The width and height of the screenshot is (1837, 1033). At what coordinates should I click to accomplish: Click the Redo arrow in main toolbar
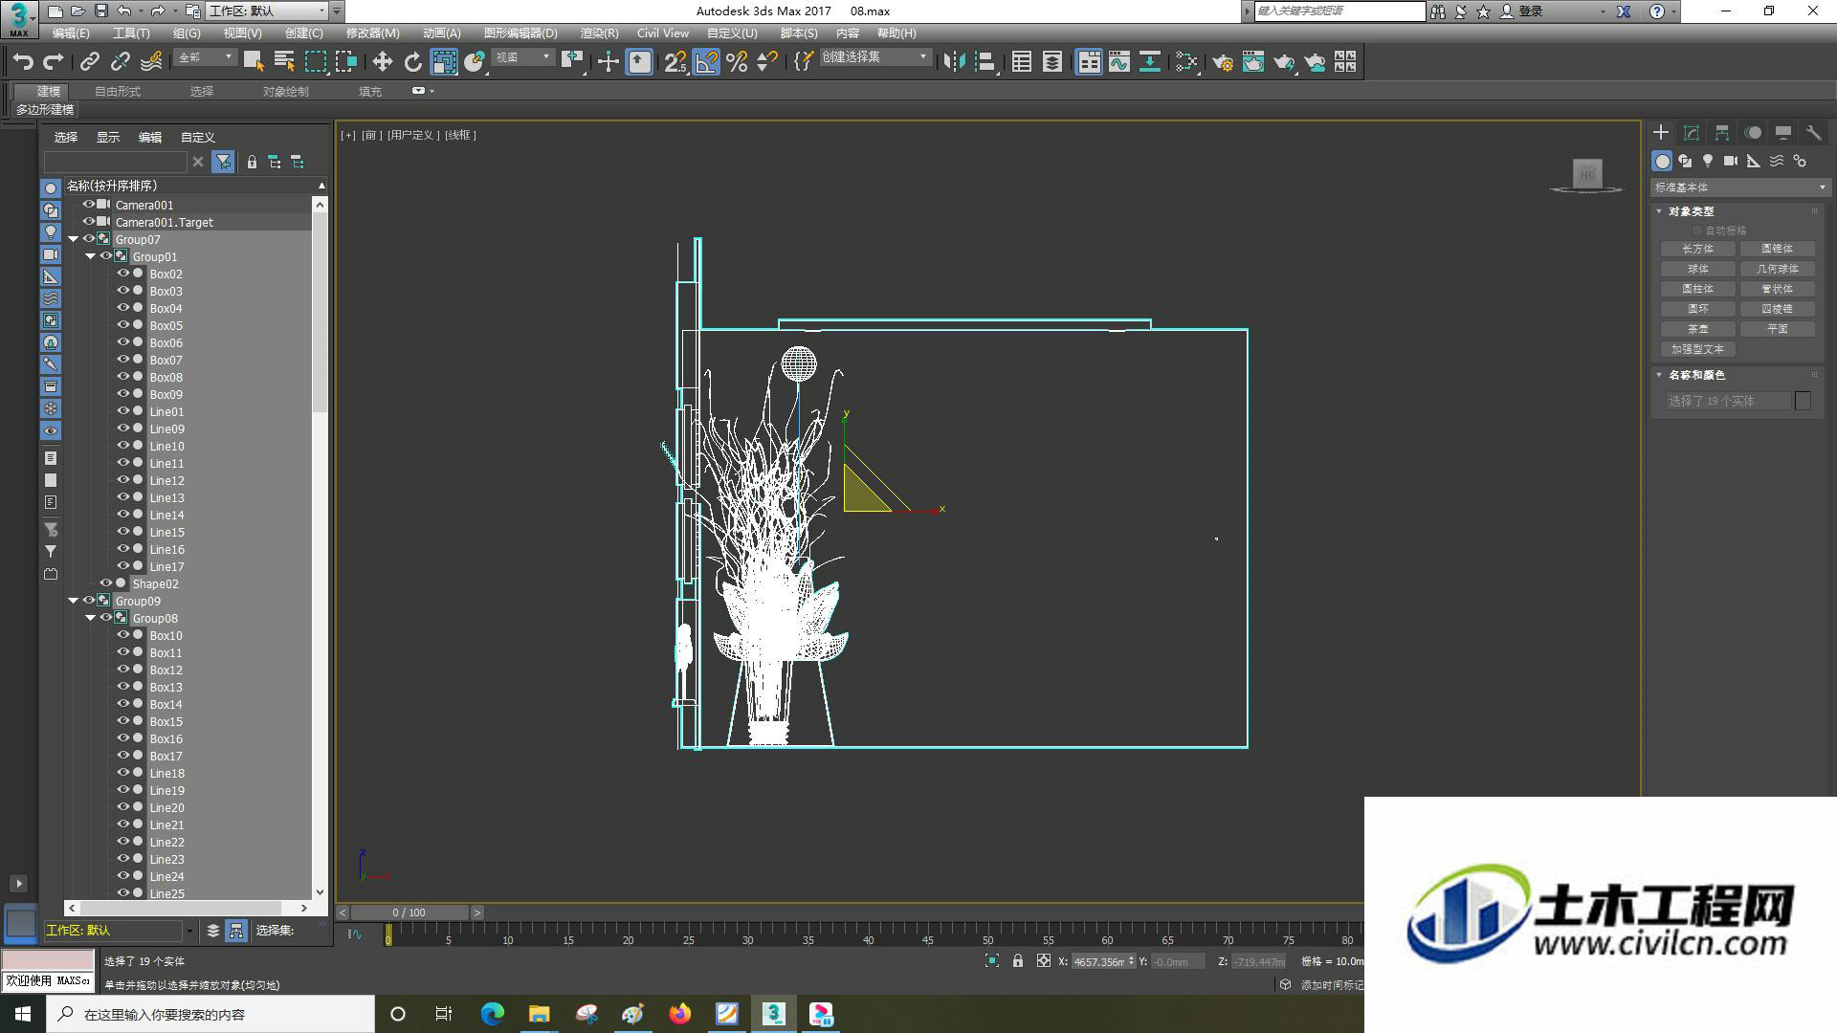[54, 62]
